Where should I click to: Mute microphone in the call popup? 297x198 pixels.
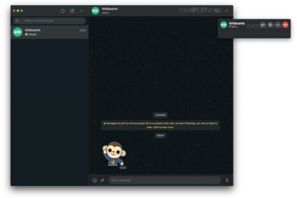tap(270, 25)
